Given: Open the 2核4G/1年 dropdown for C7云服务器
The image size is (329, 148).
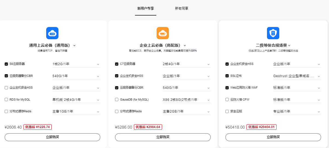Looking at the screenshot, I should coord(187,64).
